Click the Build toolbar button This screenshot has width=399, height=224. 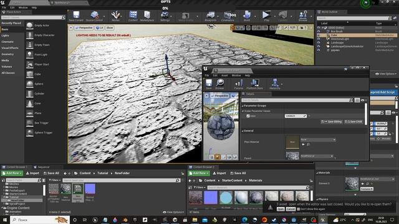click(247, 16)
